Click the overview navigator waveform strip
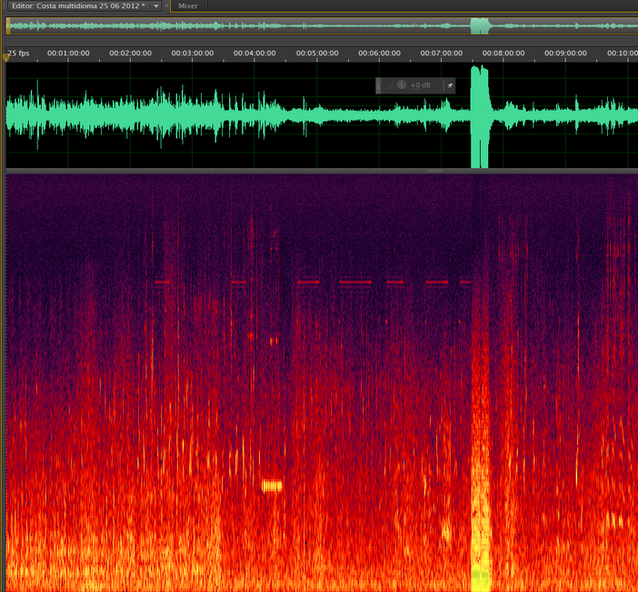The height and width of the screenshot is (592, 638). point(273,26)
